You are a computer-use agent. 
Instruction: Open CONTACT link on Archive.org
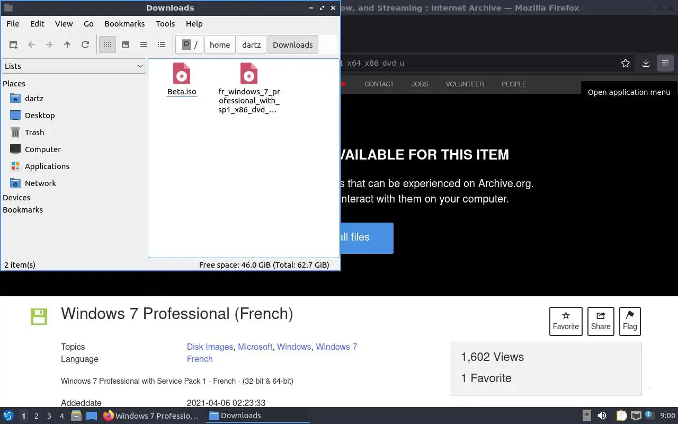point(379,84)
